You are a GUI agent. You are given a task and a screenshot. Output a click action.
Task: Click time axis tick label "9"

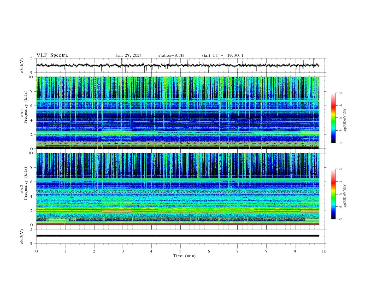click(295, 251)
